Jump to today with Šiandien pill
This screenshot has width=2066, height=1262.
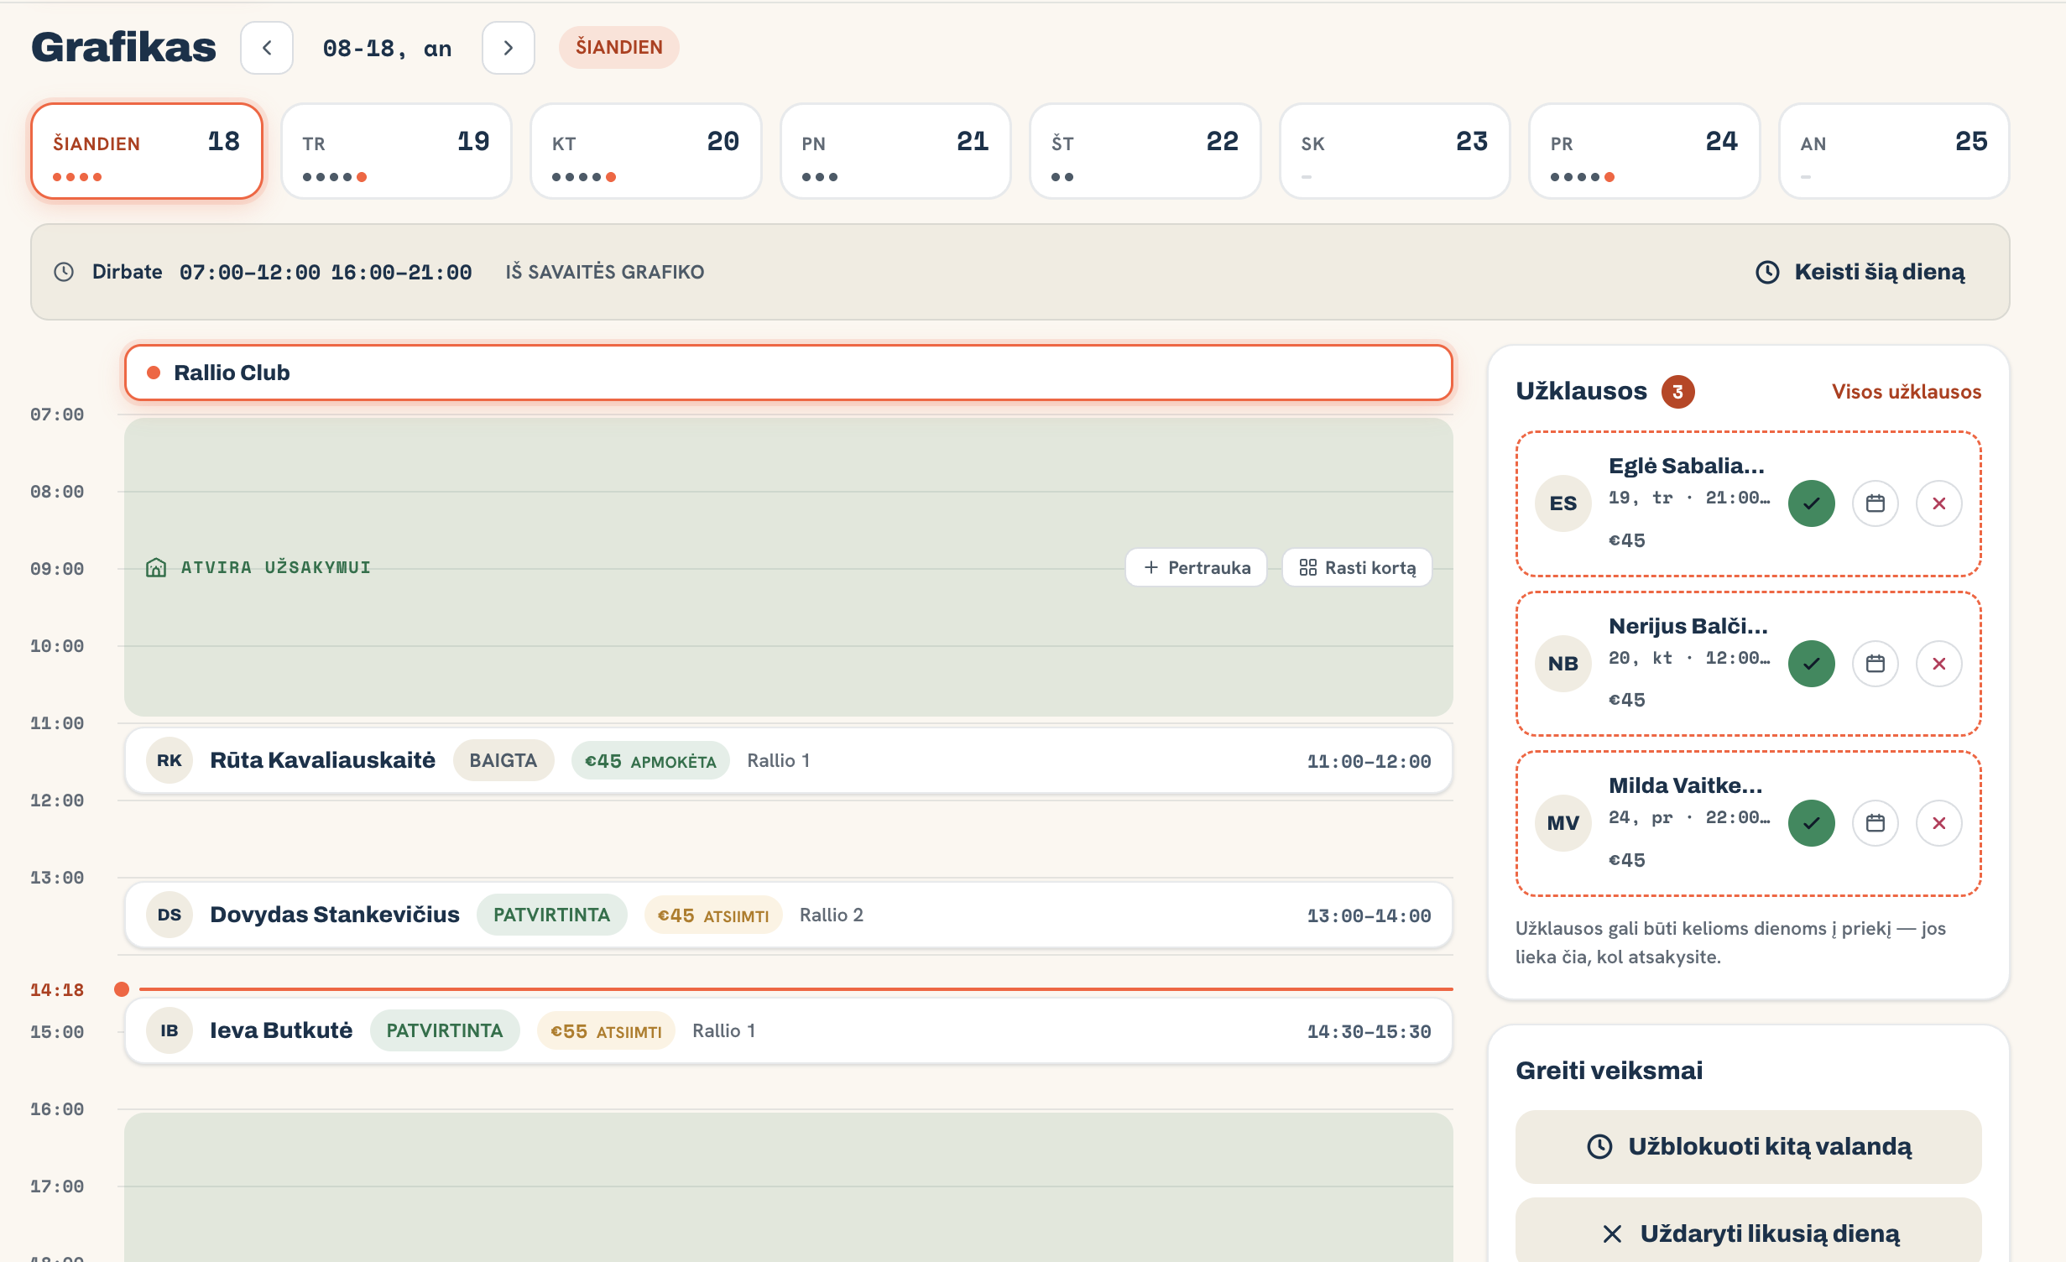point(618,48)
